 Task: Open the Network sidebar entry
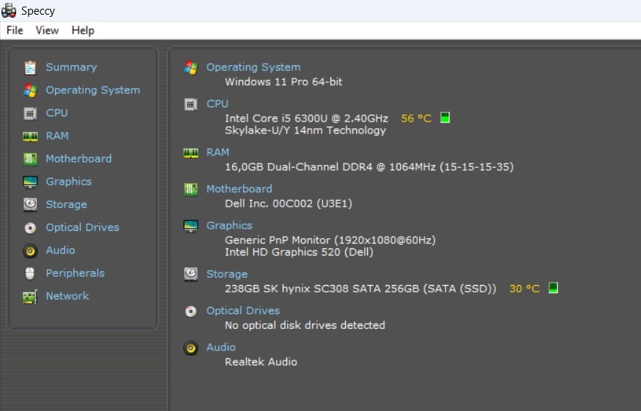click(68, 296)
